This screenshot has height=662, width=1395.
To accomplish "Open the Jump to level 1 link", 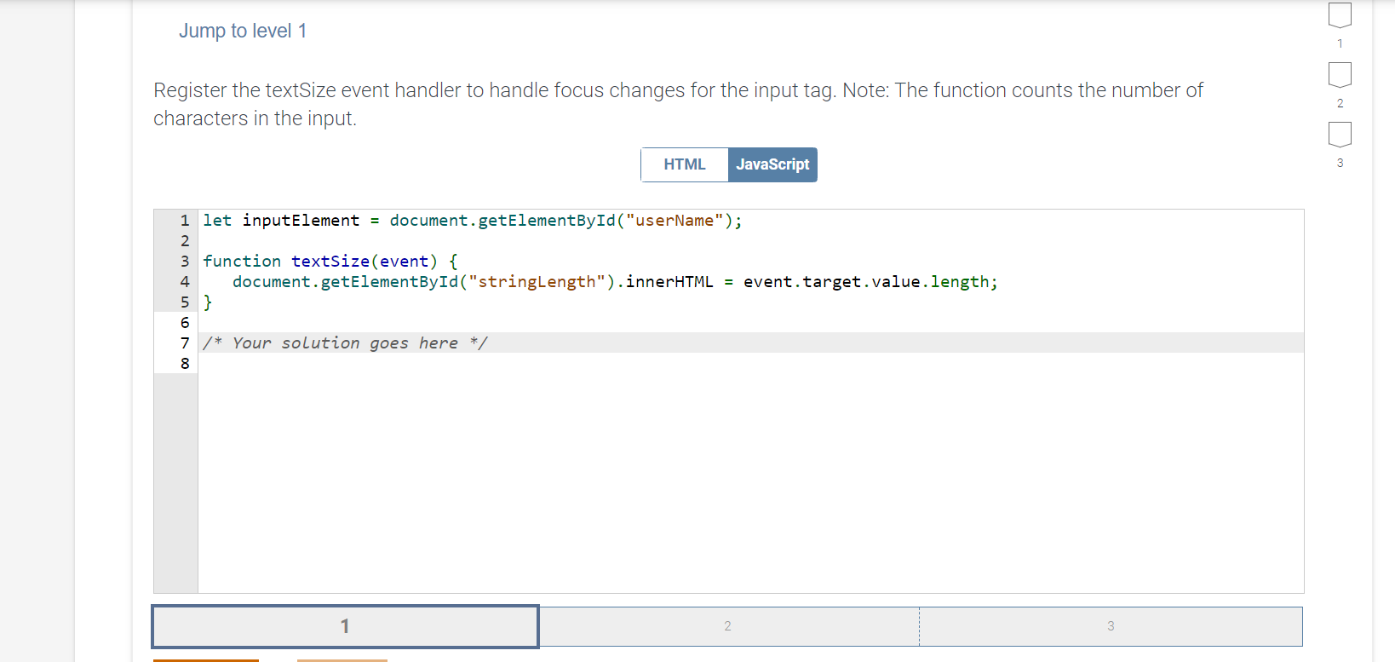I will point(243,30).
